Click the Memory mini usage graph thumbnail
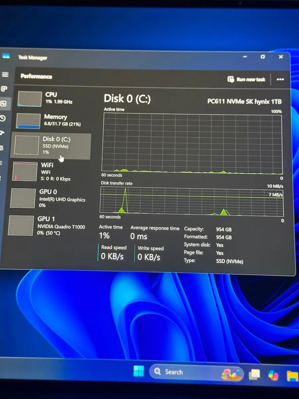This screenshot has height=399, width=299. [x=28, y=121]
